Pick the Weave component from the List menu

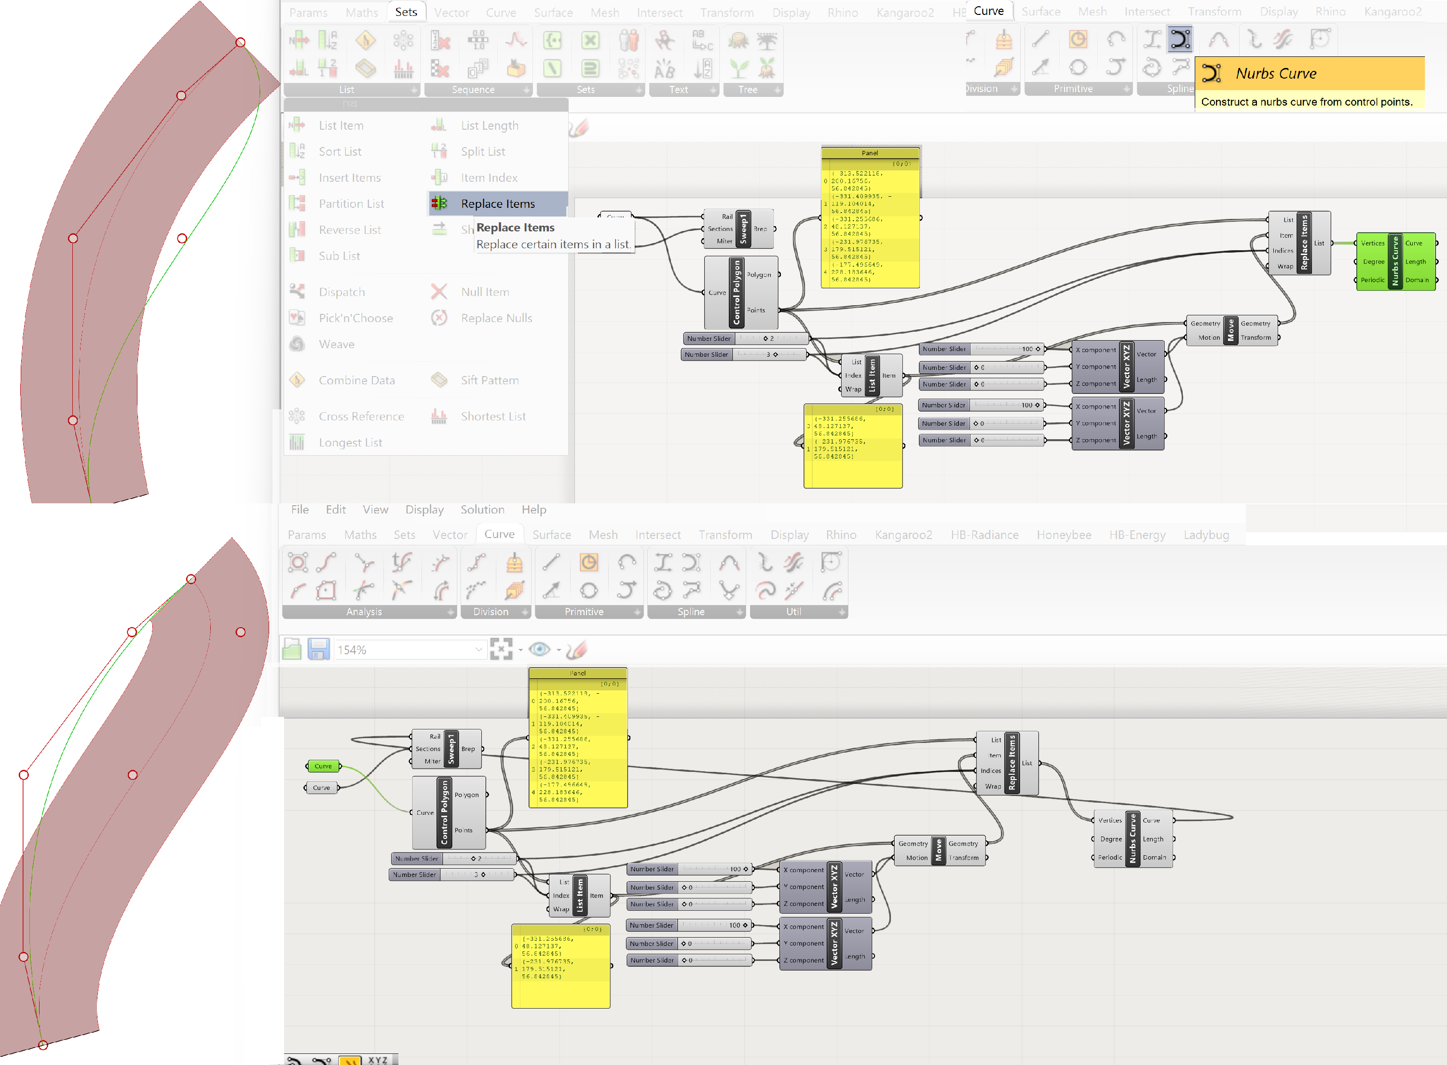[336, 344]
